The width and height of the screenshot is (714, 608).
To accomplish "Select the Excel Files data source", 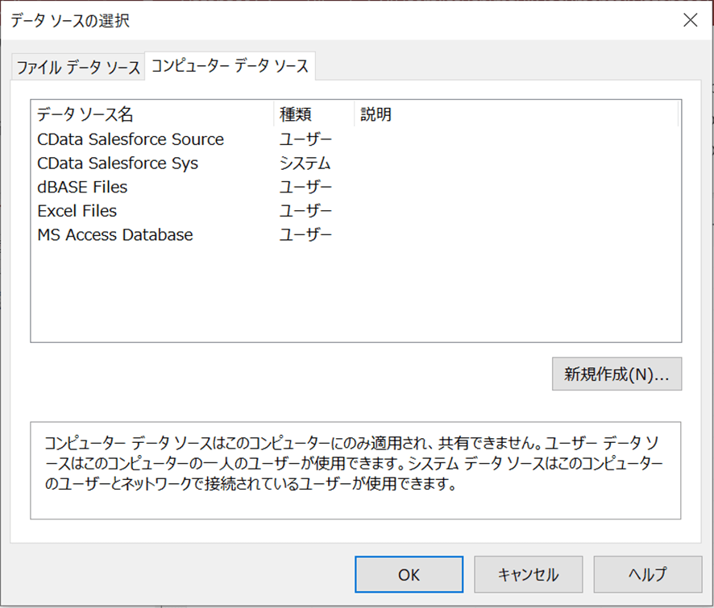I will coord(76,211).
